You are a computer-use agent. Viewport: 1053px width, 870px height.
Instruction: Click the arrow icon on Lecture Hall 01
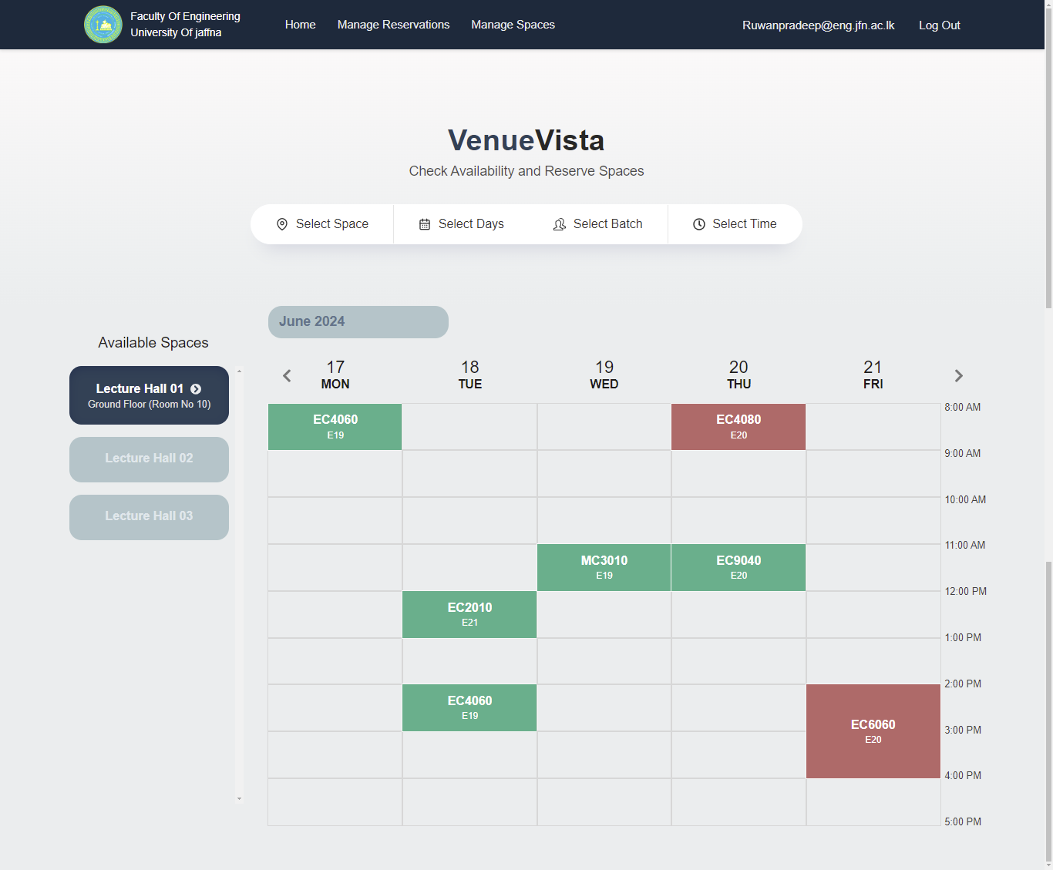(196, 389)
